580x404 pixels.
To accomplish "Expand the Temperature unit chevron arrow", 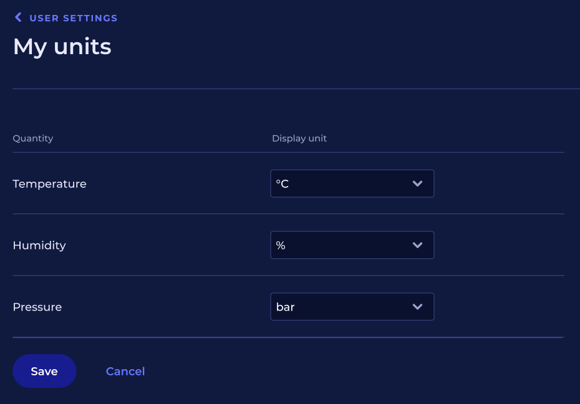I will pyautogui.click(x=417, y=184).
